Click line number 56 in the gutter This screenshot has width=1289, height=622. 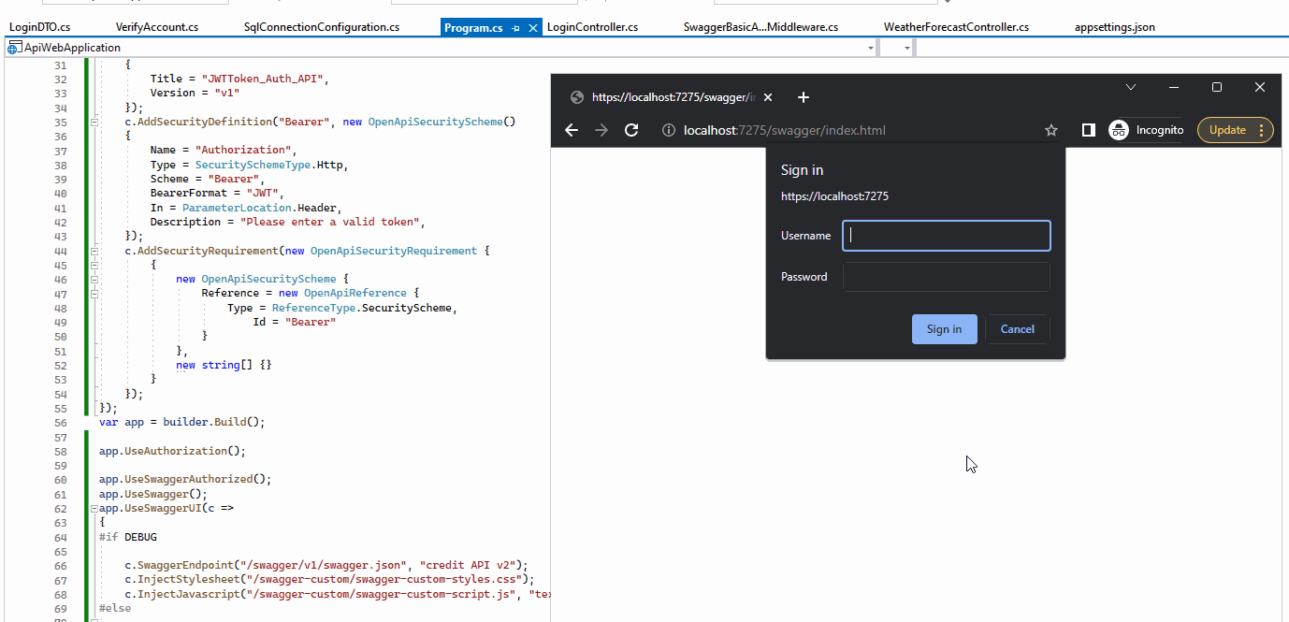61,422
